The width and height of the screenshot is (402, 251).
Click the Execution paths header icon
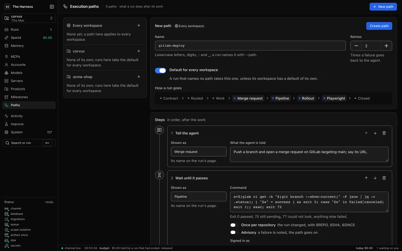click(65, 6)
